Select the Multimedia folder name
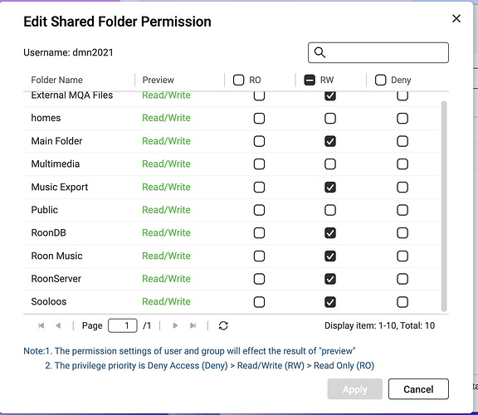Viewport: 478px width, 415px height. [55, 164]
